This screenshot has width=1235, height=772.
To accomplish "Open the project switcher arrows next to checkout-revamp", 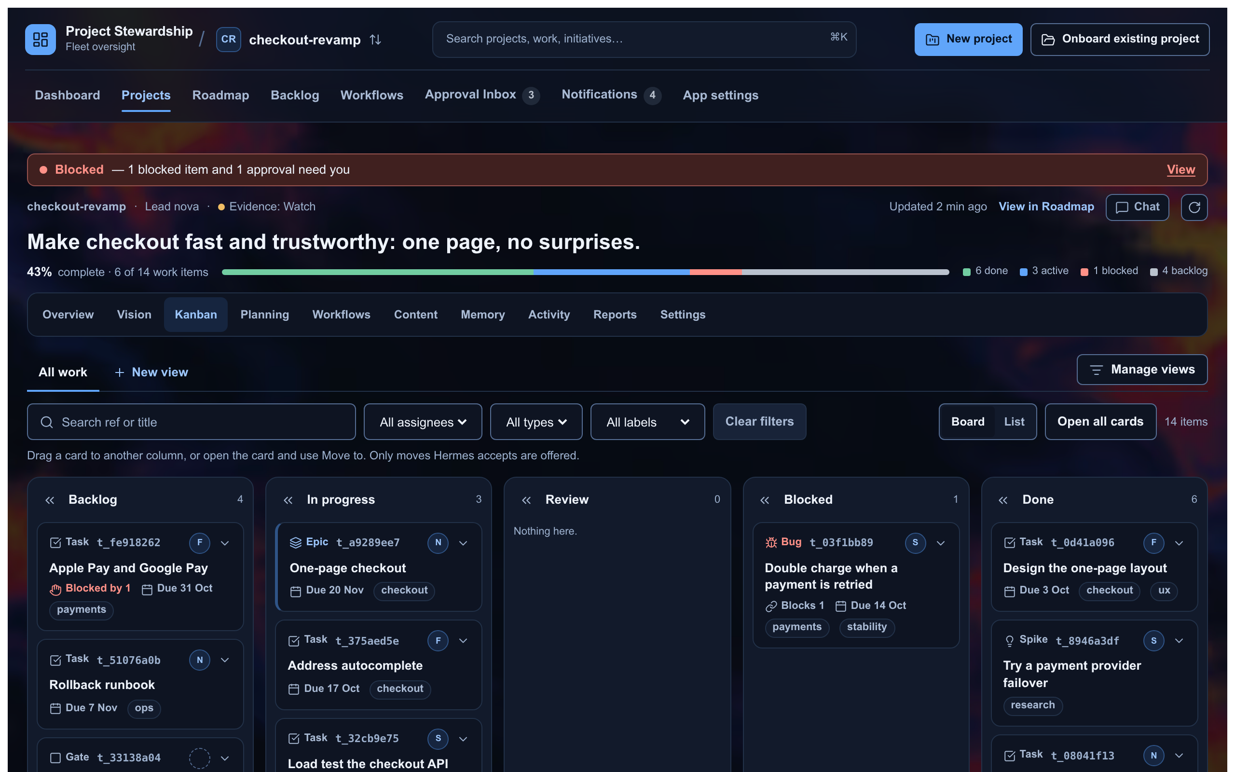I will [x=375, y=39].
